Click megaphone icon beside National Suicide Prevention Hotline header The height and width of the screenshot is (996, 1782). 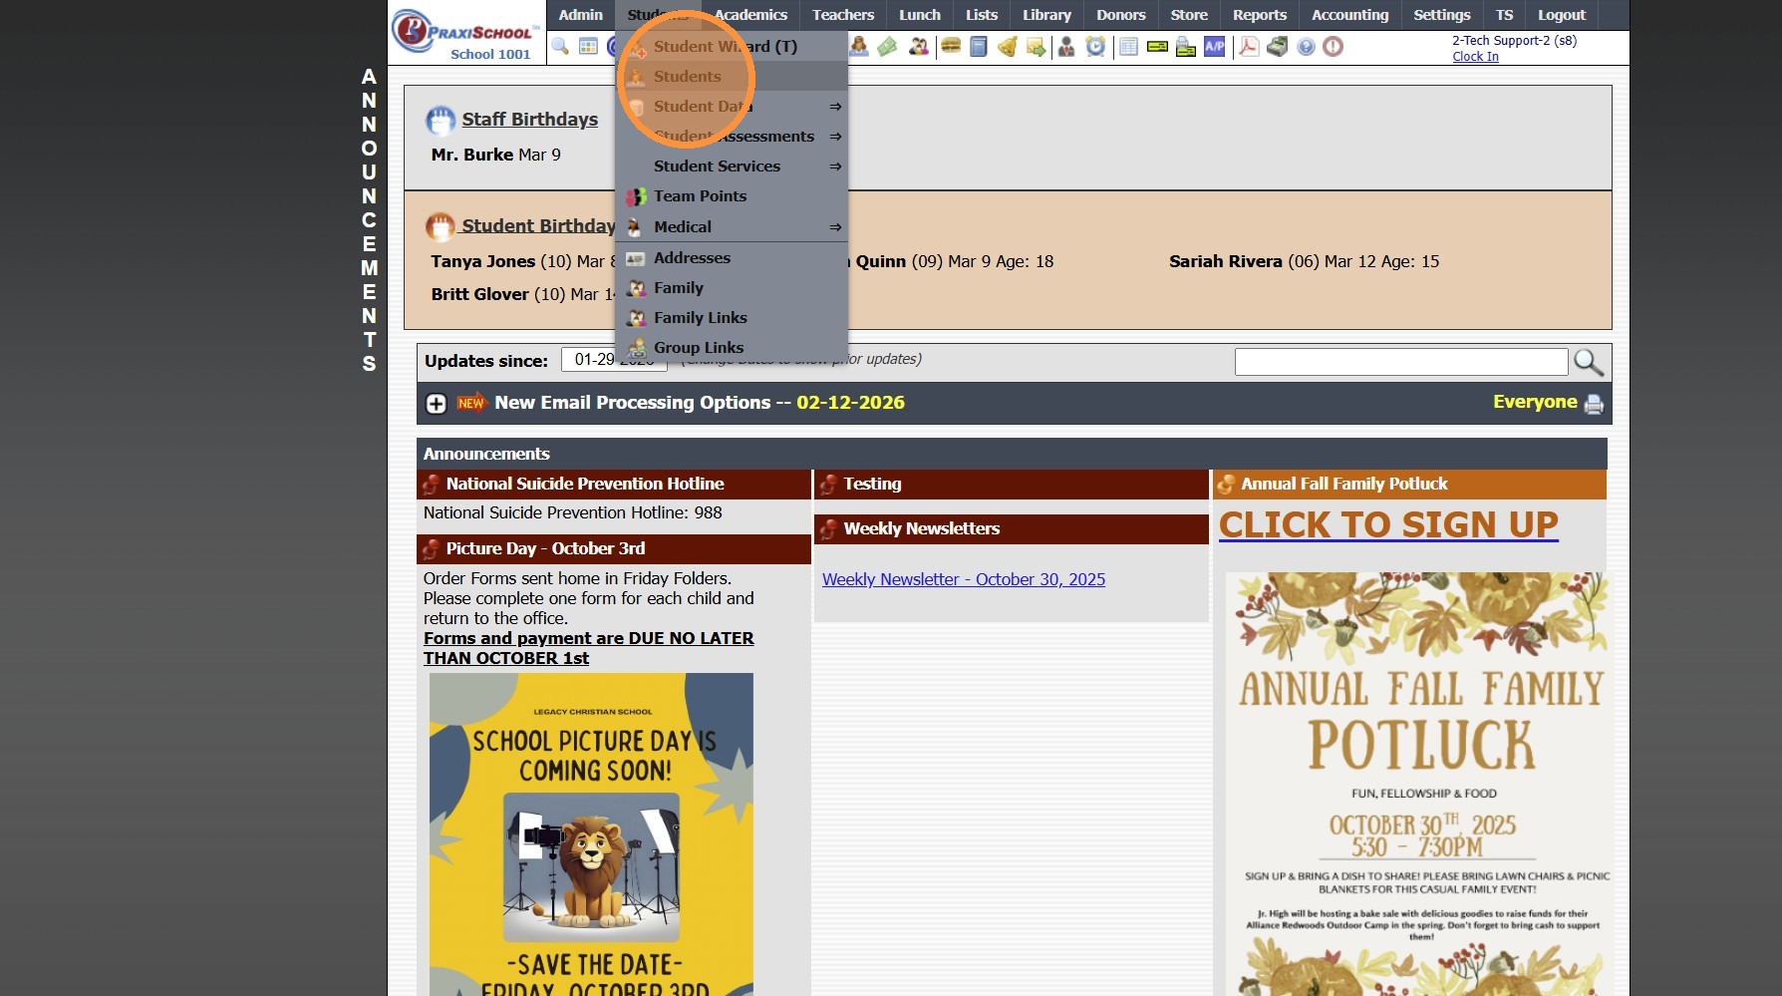431,485
